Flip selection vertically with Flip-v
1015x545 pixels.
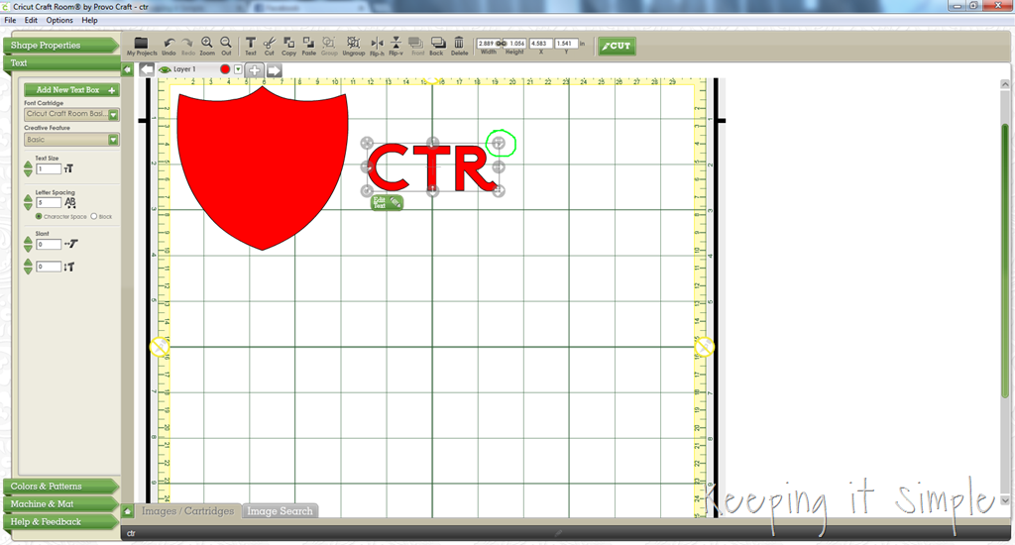click(x=395, y=44)
